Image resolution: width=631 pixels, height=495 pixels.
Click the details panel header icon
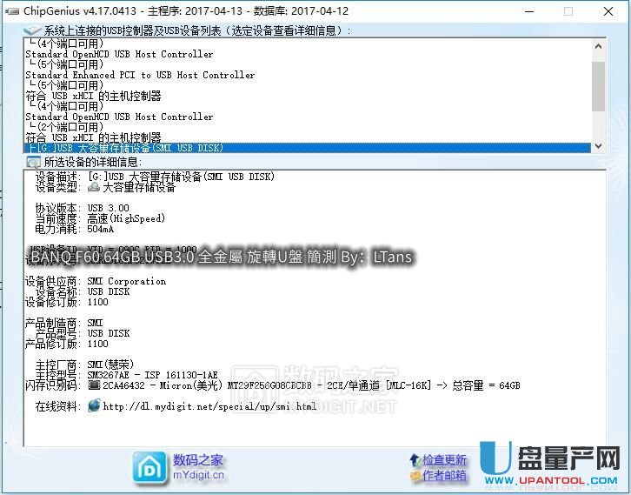tap(33, 162)
